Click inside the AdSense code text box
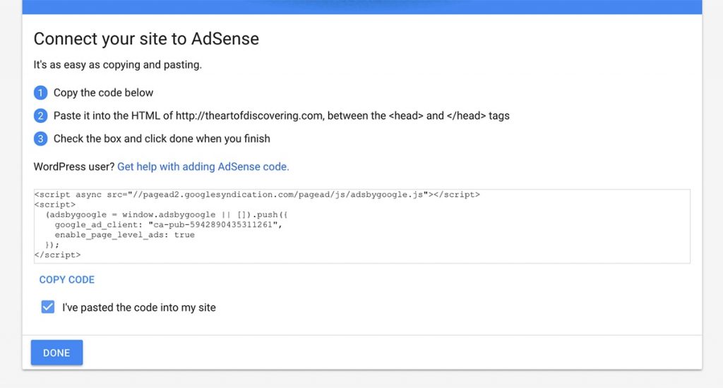Screen dimensions: 723x388 click(x=362, y=226)
